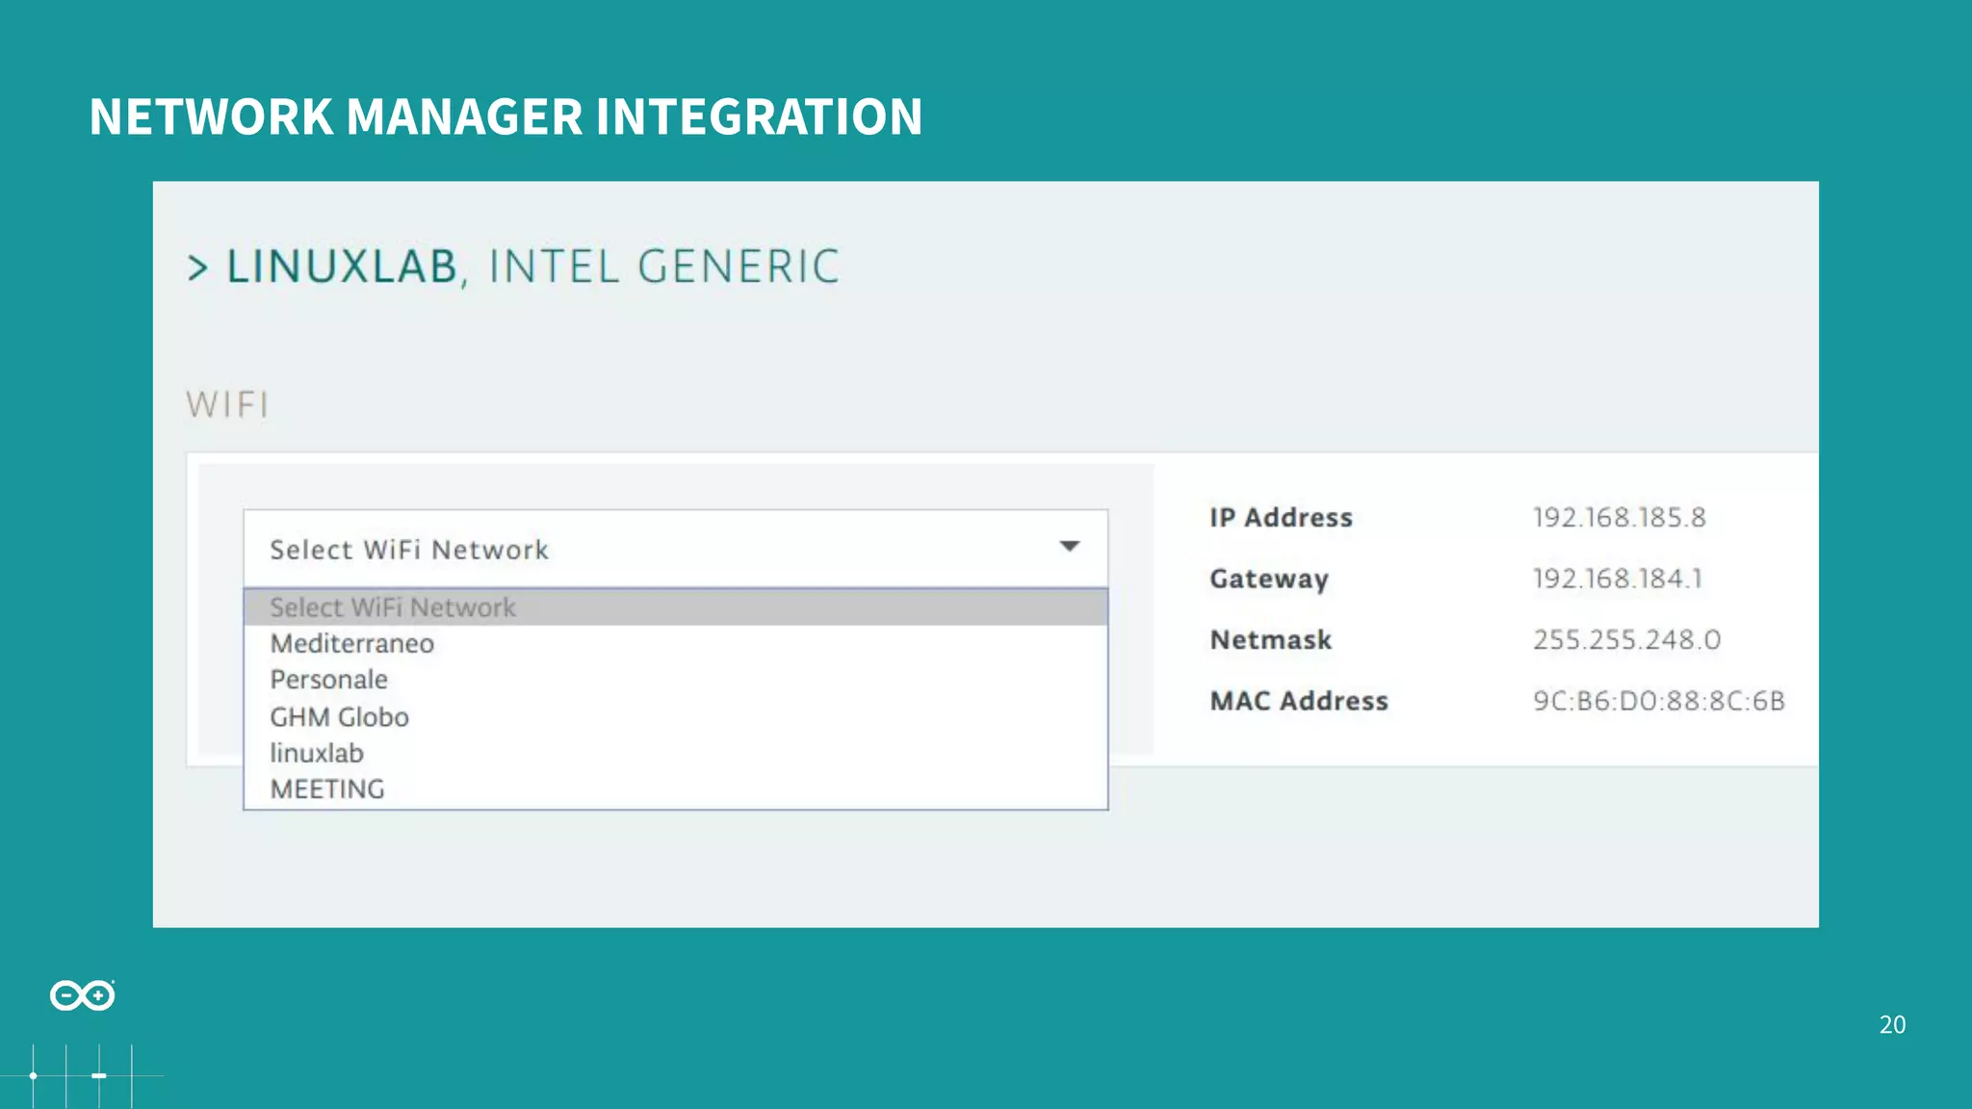
Task: Click the IP Address label
Action: 1282,517
